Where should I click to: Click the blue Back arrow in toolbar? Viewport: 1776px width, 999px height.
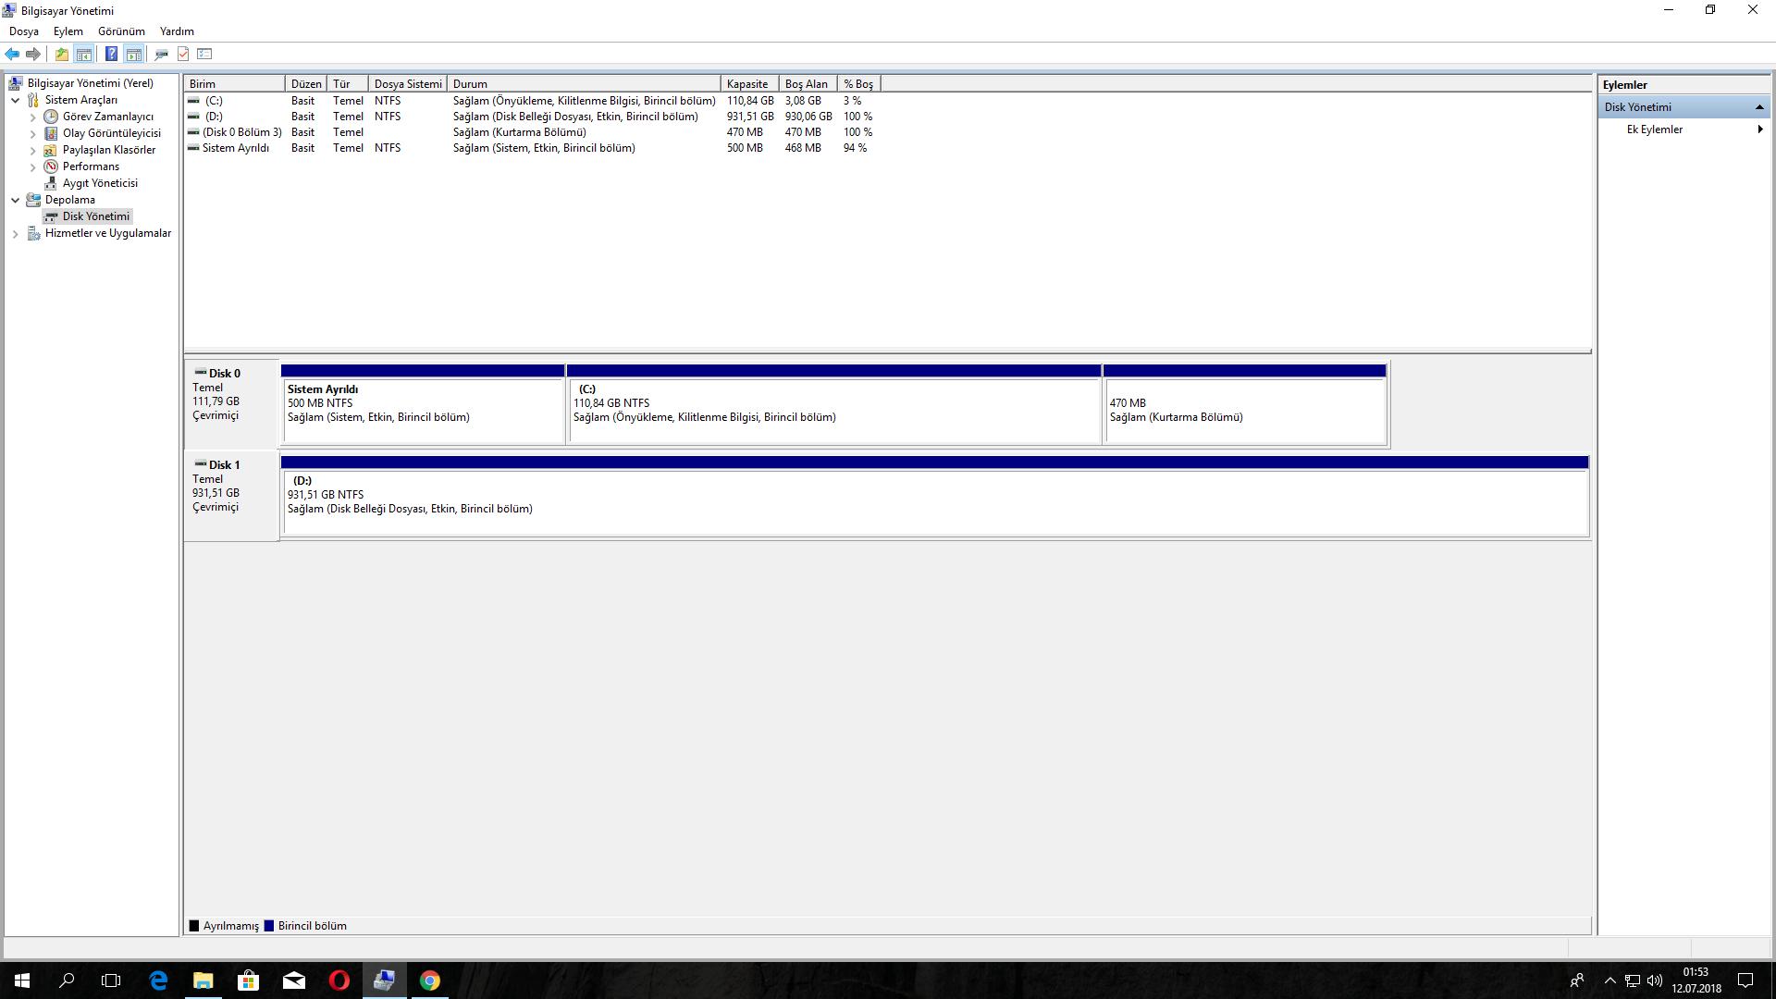12,54
